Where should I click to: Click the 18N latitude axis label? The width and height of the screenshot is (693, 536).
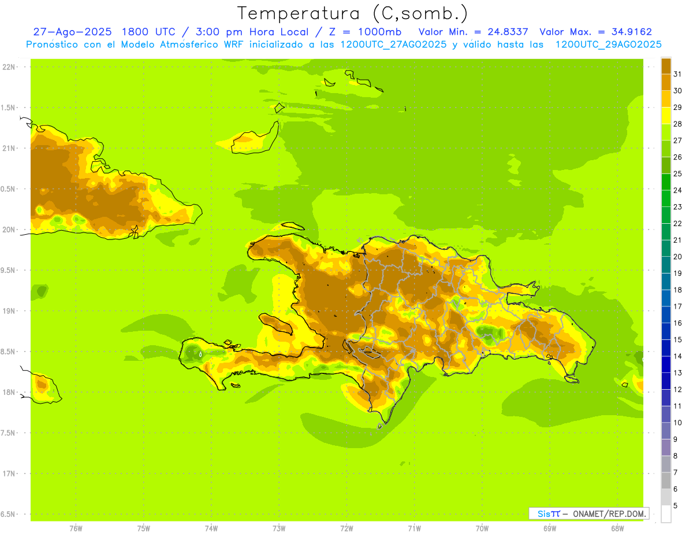9,392
